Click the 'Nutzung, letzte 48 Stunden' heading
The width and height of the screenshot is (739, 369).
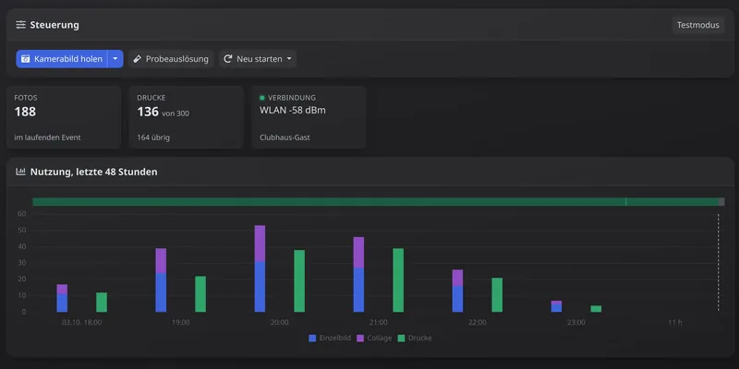click(94, 172)
